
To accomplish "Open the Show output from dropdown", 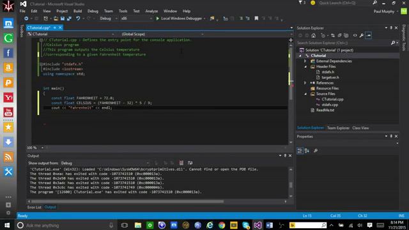I will coord(105,163).
